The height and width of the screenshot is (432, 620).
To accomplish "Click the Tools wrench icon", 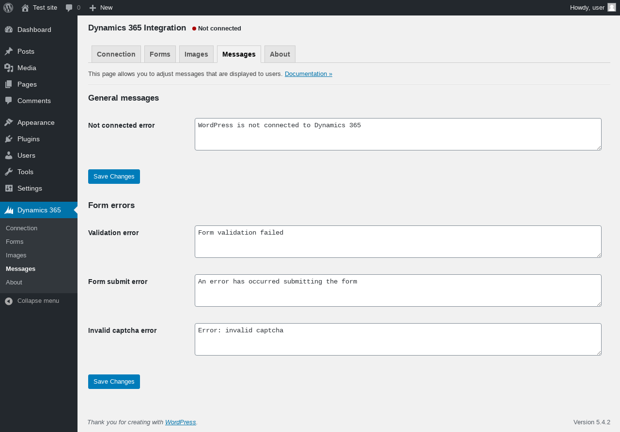I will (9, 172).
